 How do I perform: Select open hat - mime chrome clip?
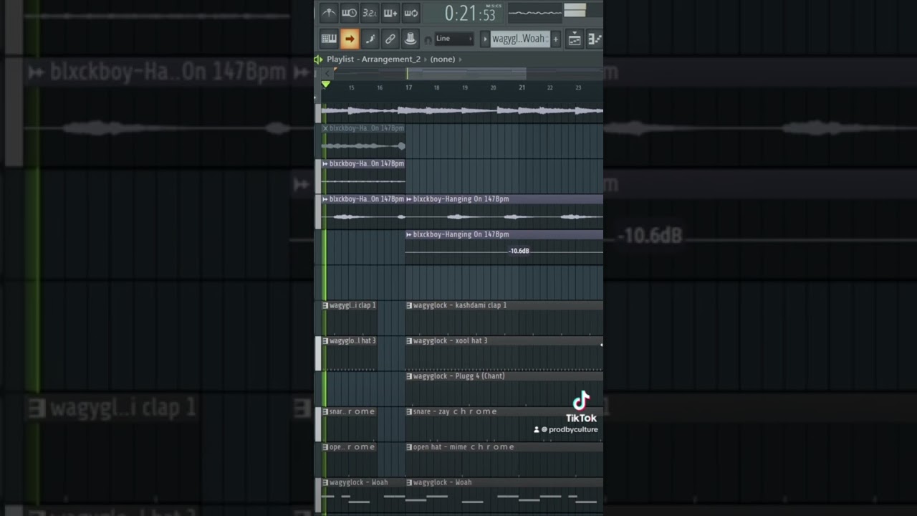pyautogui.click(x=504, y=459)
